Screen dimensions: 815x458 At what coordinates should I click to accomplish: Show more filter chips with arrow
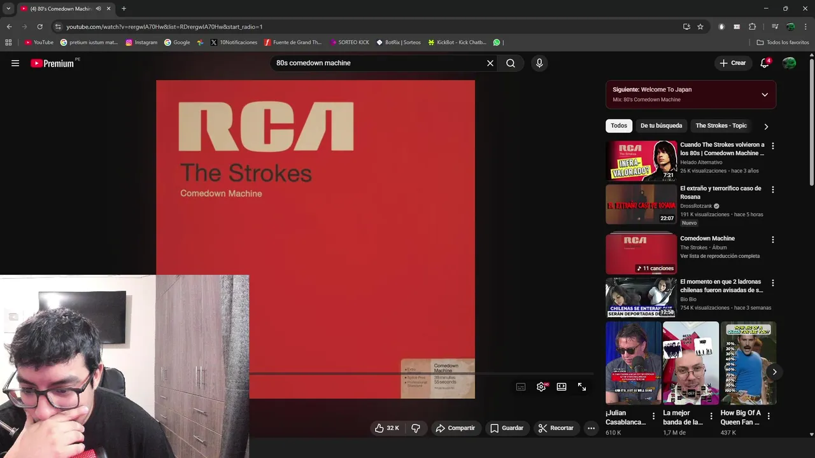click(766, 127)
